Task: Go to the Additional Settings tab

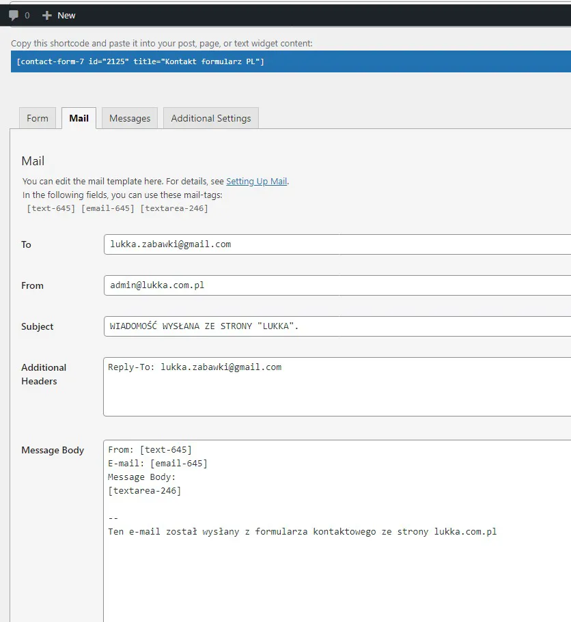Action: 210,118
